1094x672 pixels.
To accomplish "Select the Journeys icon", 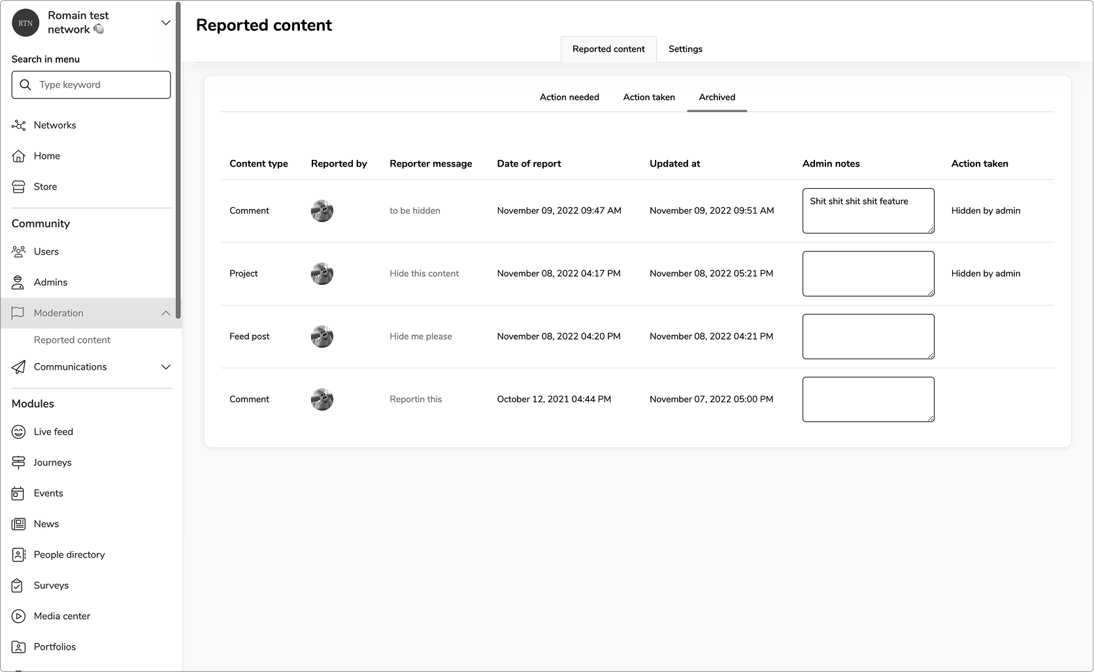I will (18, 462).
